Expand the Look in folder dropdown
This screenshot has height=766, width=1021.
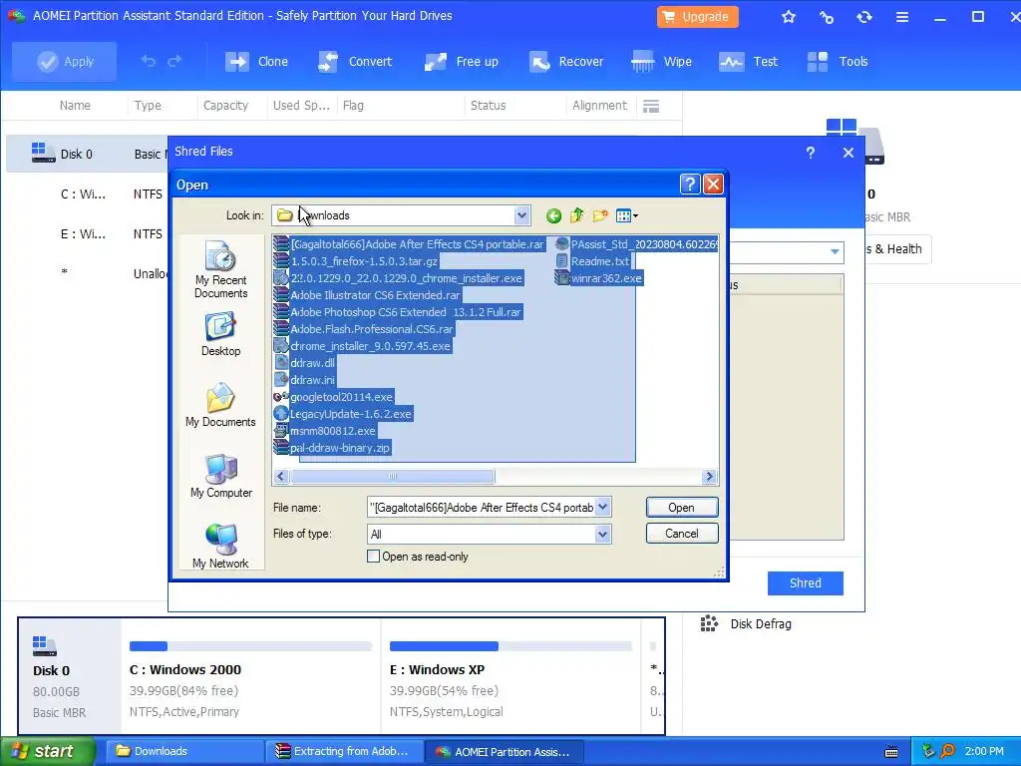click(x=521, y=215)
